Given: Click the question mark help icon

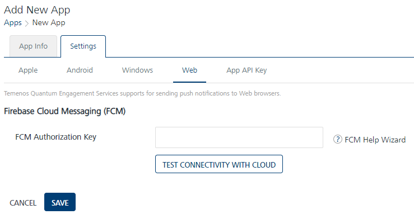Looking at the screenshot, I should click(x=337, y=139).
